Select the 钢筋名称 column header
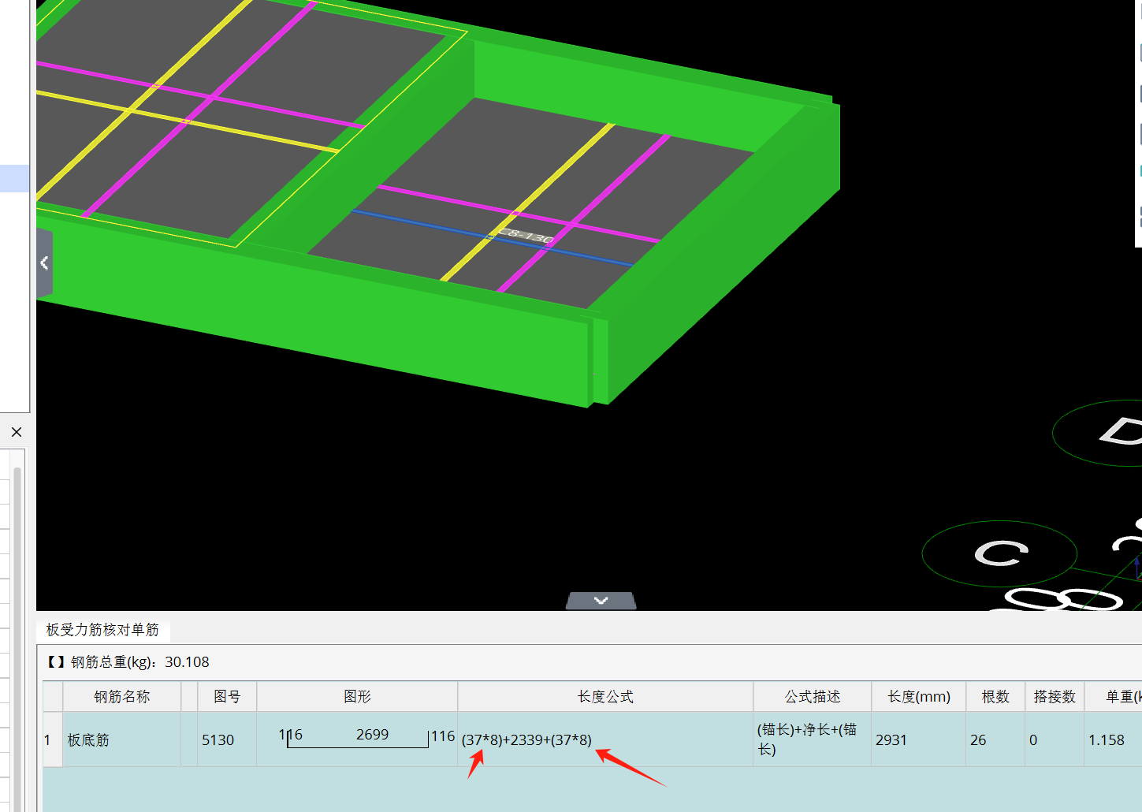1142x812 pixels. click(x=121, y=697)
